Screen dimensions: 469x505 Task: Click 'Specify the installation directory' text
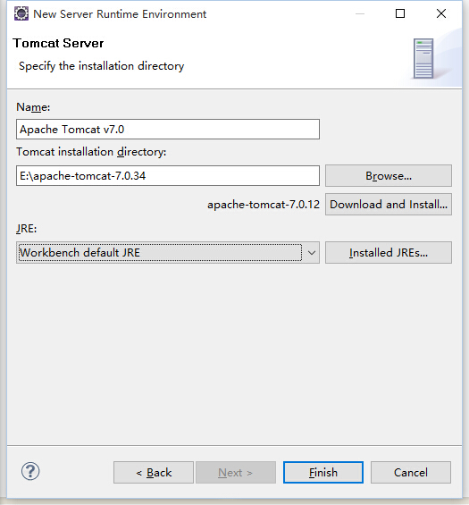click(x=102, y=66)
